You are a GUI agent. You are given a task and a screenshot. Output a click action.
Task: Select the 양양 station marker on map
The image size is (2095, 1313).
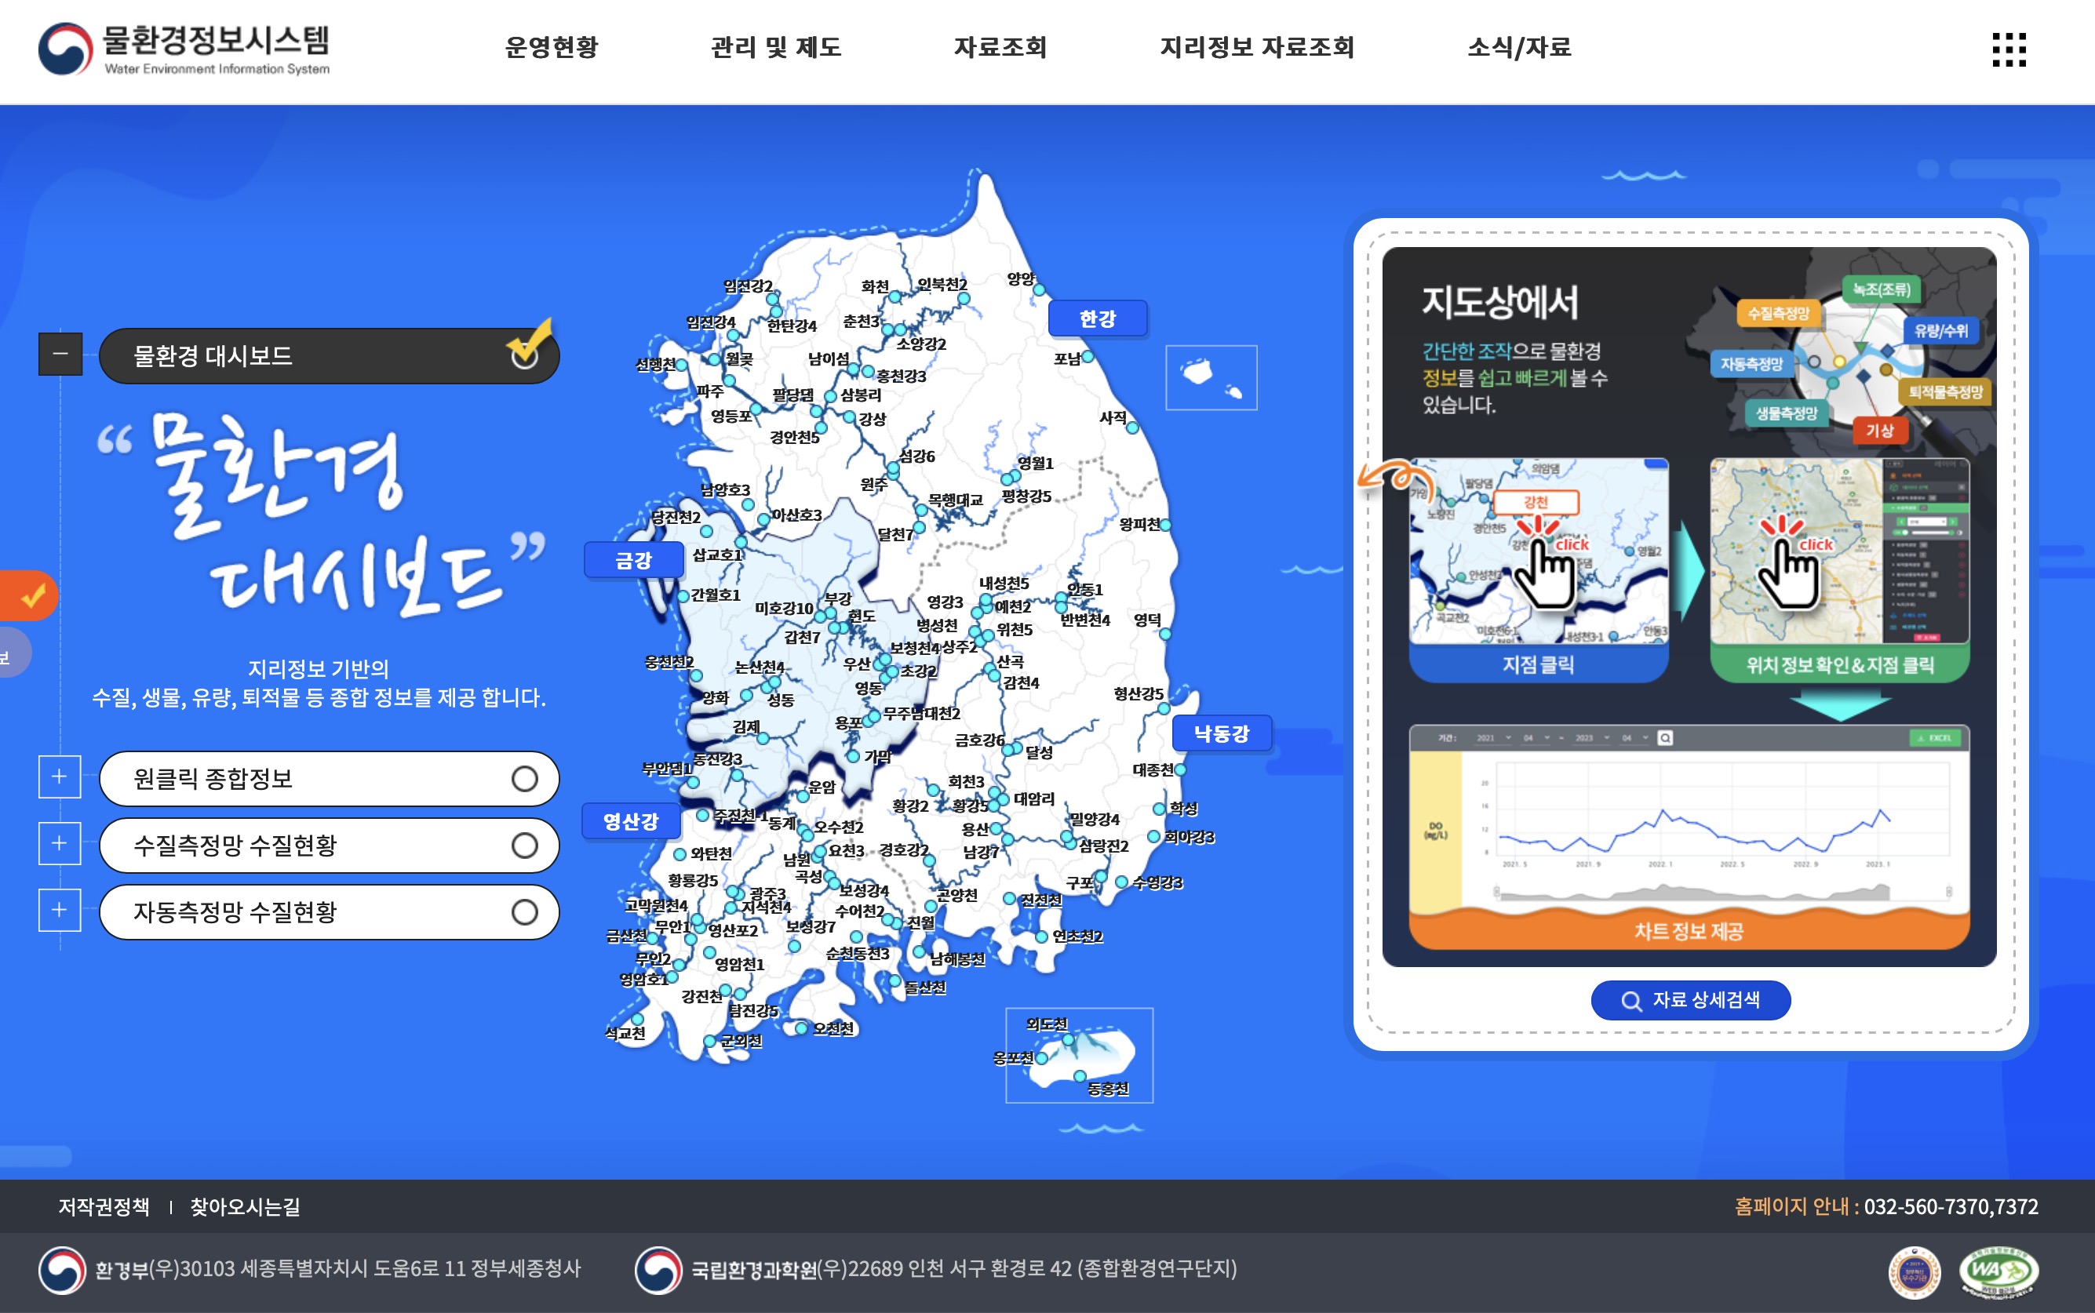pyautogui.click(x=1039, y=289)
